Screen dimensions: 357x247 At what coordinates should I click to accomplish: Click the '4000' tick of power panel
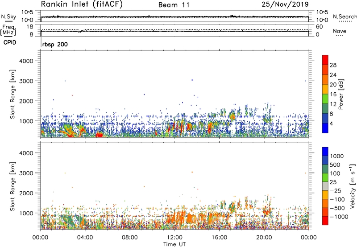26,61
